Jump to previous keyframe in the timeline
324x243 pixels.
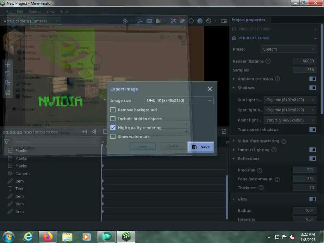[84, 132]
